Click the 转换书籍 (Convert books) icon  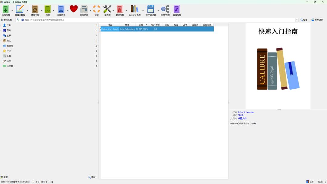click(x=35, y=9)
